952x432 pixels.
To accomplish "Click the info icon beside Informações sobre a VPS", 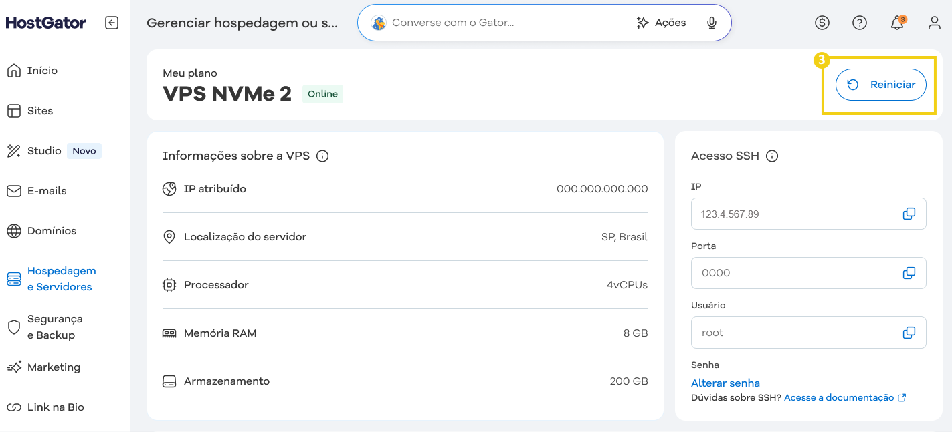I will point(322,156).
